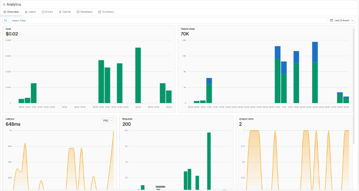Click the vertical scrollbar on the right
The image size is (359, 191).
pos(354,86)
